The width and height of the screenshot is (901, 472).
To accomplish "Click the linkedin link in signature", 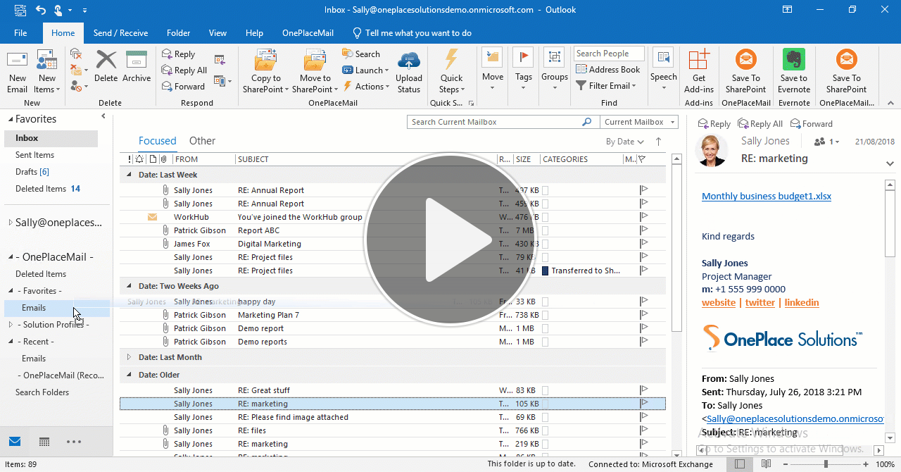I will point(802,302).
